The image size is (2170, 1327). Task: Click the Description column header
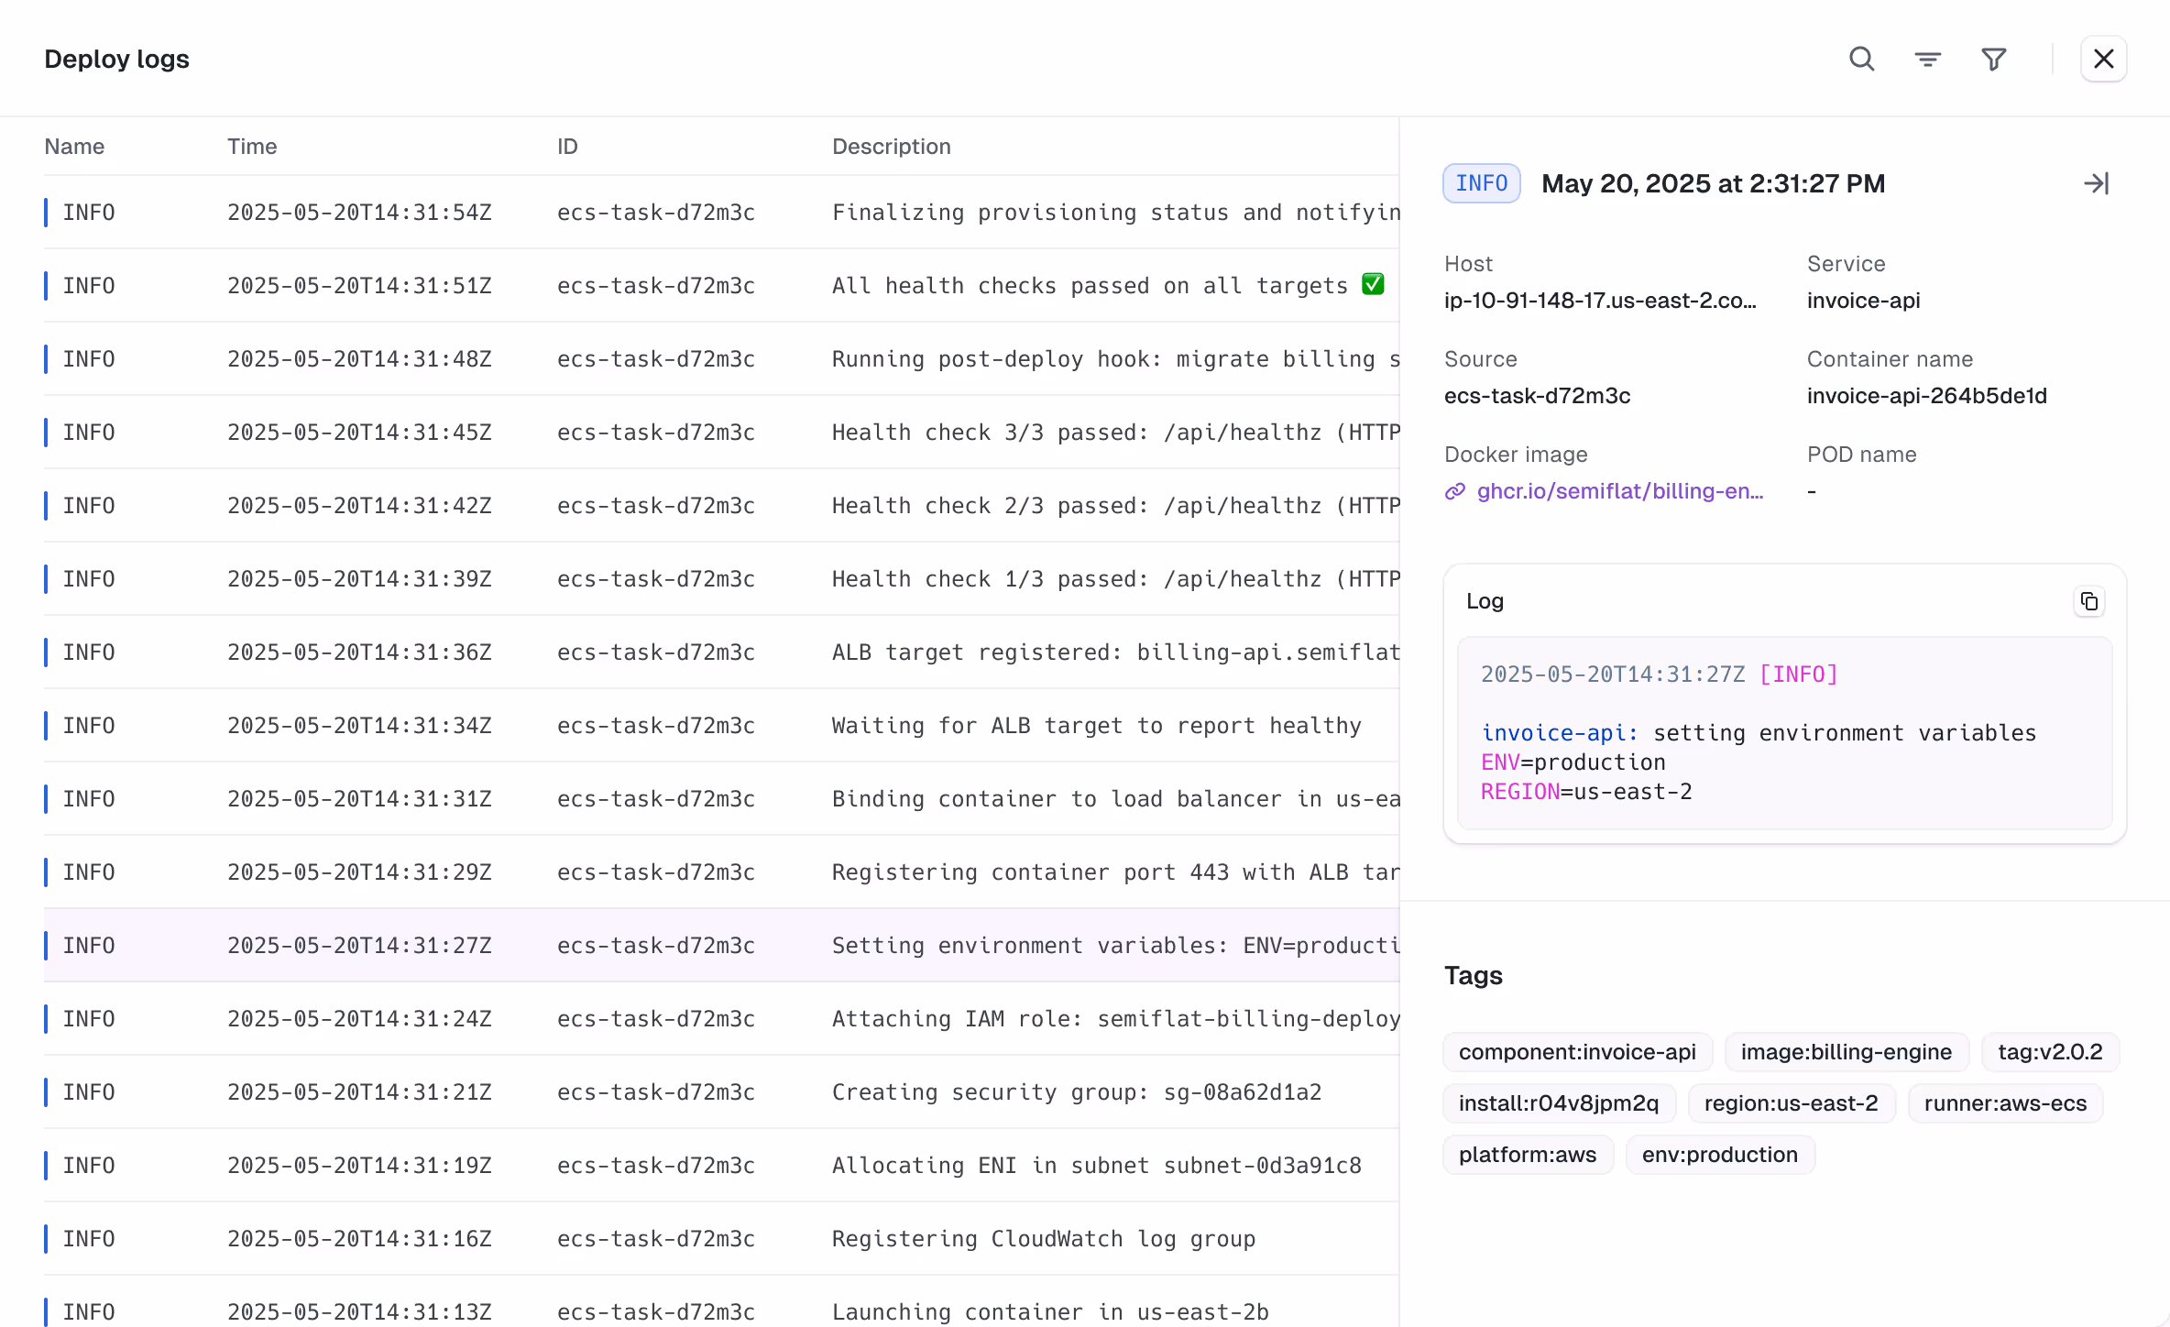pyautogui.click(x=891, y=147)
